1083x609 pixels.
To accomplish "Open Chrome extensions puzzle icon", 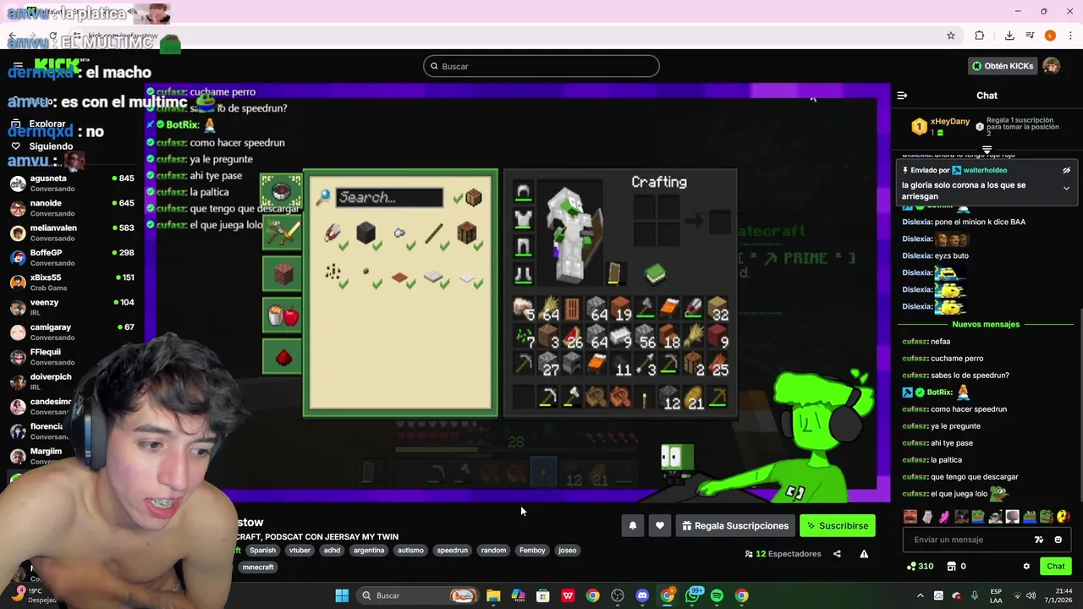I will click(x=980, y=36).
